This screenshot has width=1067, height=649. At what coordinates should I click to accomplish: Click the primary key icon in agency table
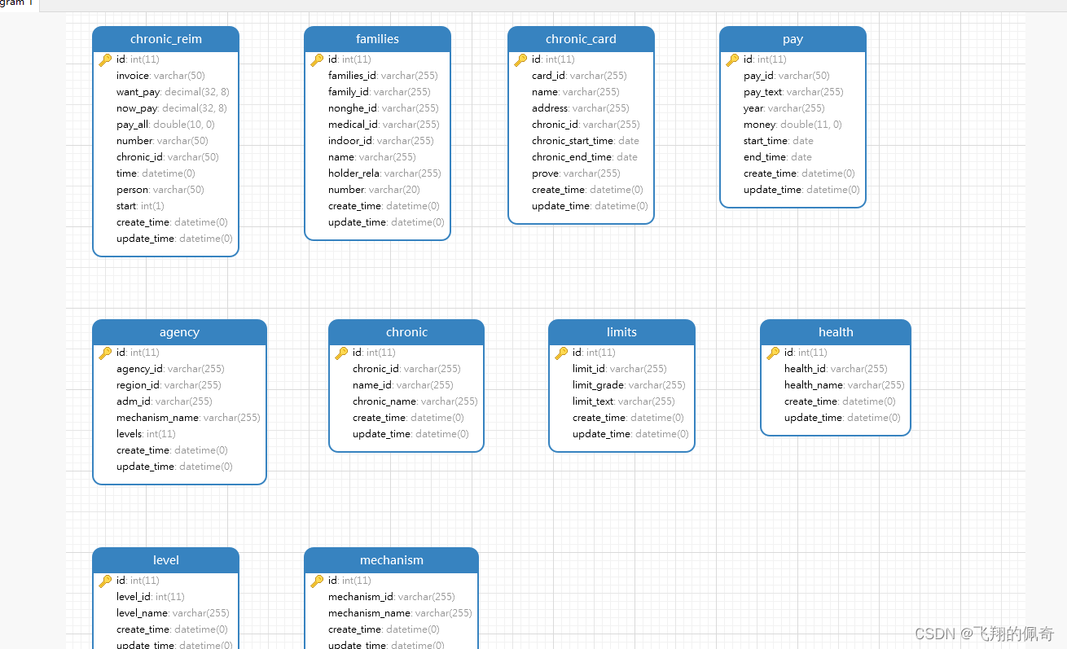(x=105, y=353)
